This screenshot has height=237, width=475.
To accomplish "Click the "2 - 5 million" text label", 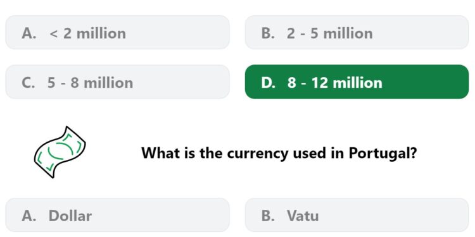I will point(330,33).
